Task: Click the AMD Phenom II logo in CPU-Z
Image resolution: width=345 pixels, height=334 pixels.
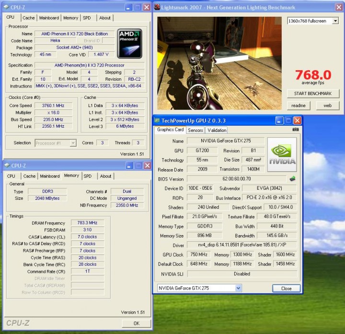Action: 129,43
